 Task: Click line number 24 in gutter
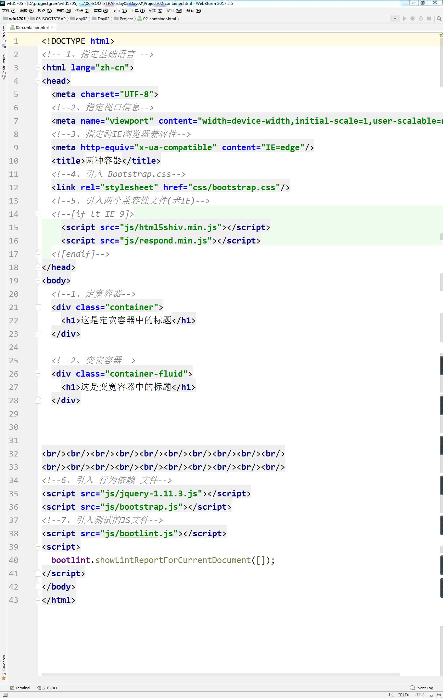pos(14,347)
